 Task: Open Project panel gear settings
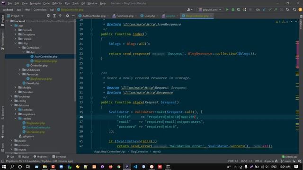pos(67,16)
